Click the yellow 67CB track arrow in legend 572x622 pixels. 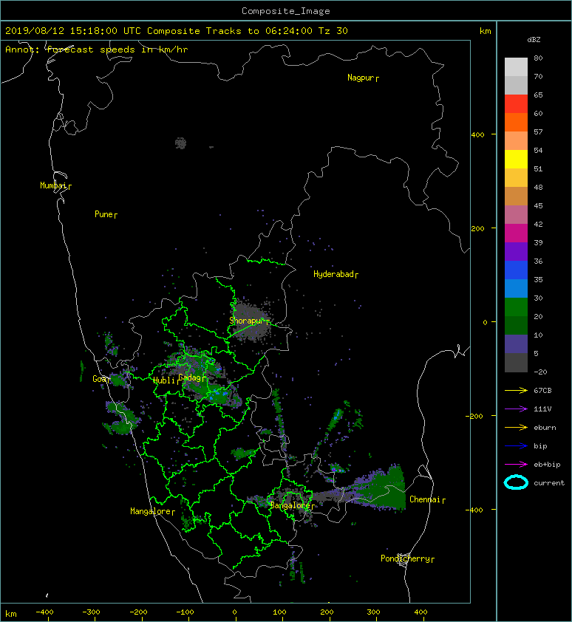(516, 390)
